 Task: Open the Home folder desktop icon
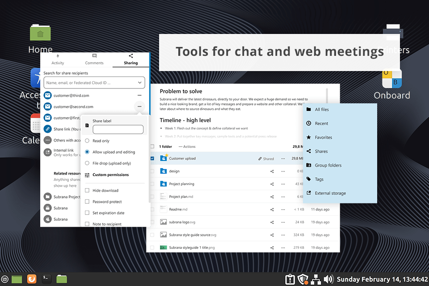[40, 33]
